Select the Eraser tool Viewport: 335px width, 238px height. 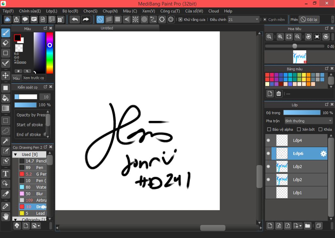pos(6,43)
